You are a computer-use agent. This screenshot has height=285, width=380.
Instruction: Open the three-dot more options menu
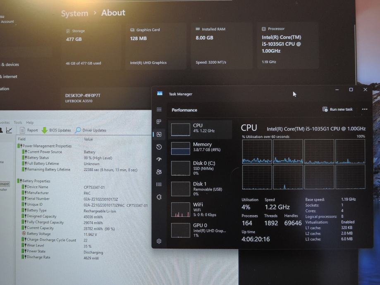click(364, 109)
